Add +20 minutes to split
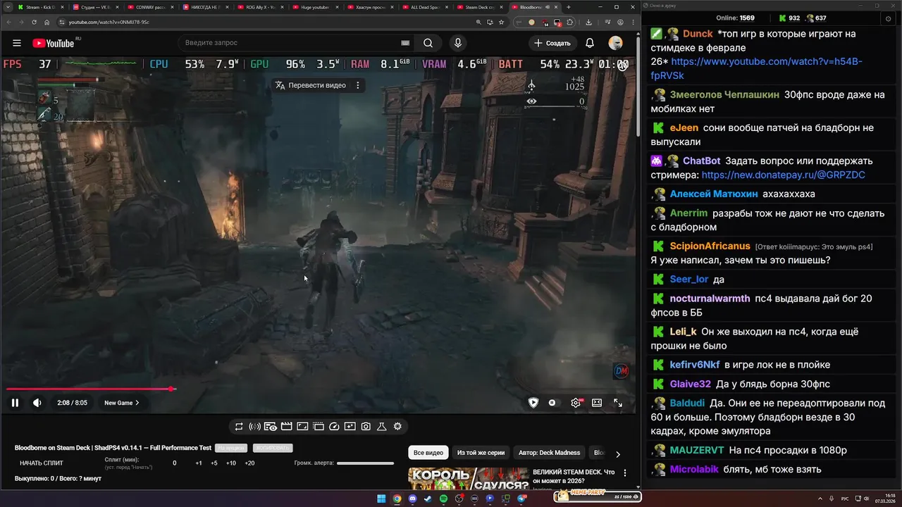902x507 pixels. point(249,463)
